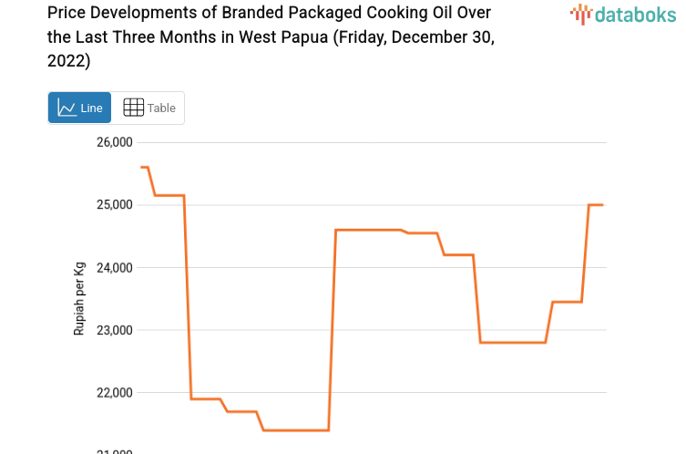Open the databoks brand name link
The height and width of the screenshot is (454, 686).
click(x=635, y=14)
